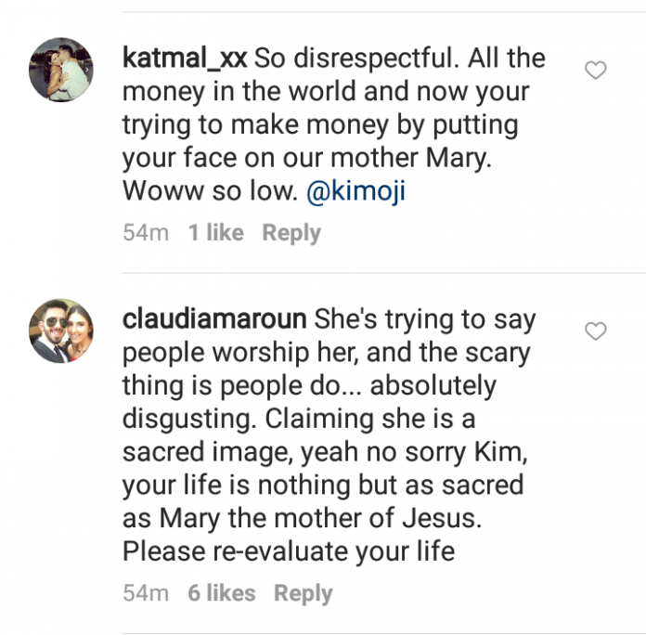The width and height of the screenshot is (646, 635).
Task: Like the katmal_xx comment with the heart
Action: [595, 70]
